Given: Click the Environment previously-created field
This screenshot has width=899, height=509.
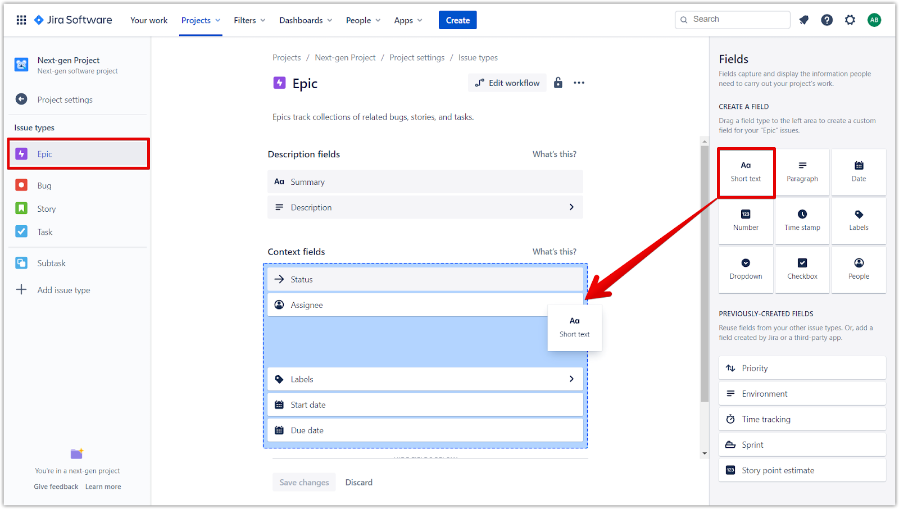Looking at the screenshot, I should 802,394.
